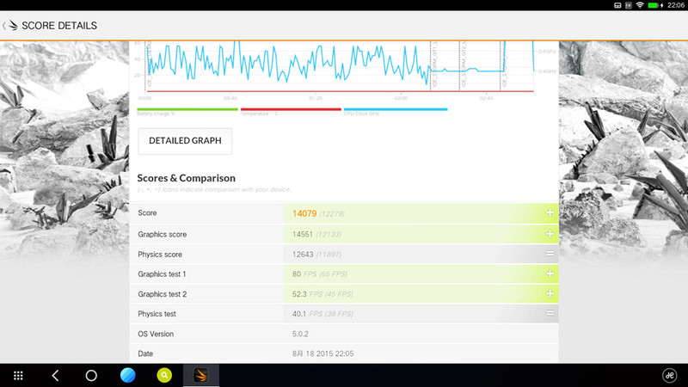
Task: Tap the SIM card status icon
Action: [x=629, y=5]
